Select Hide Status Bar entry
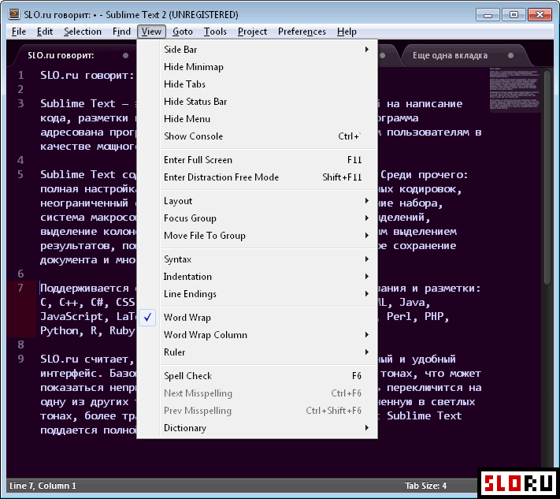This screenshot has width=560, height=499. [x=257, y=102]
